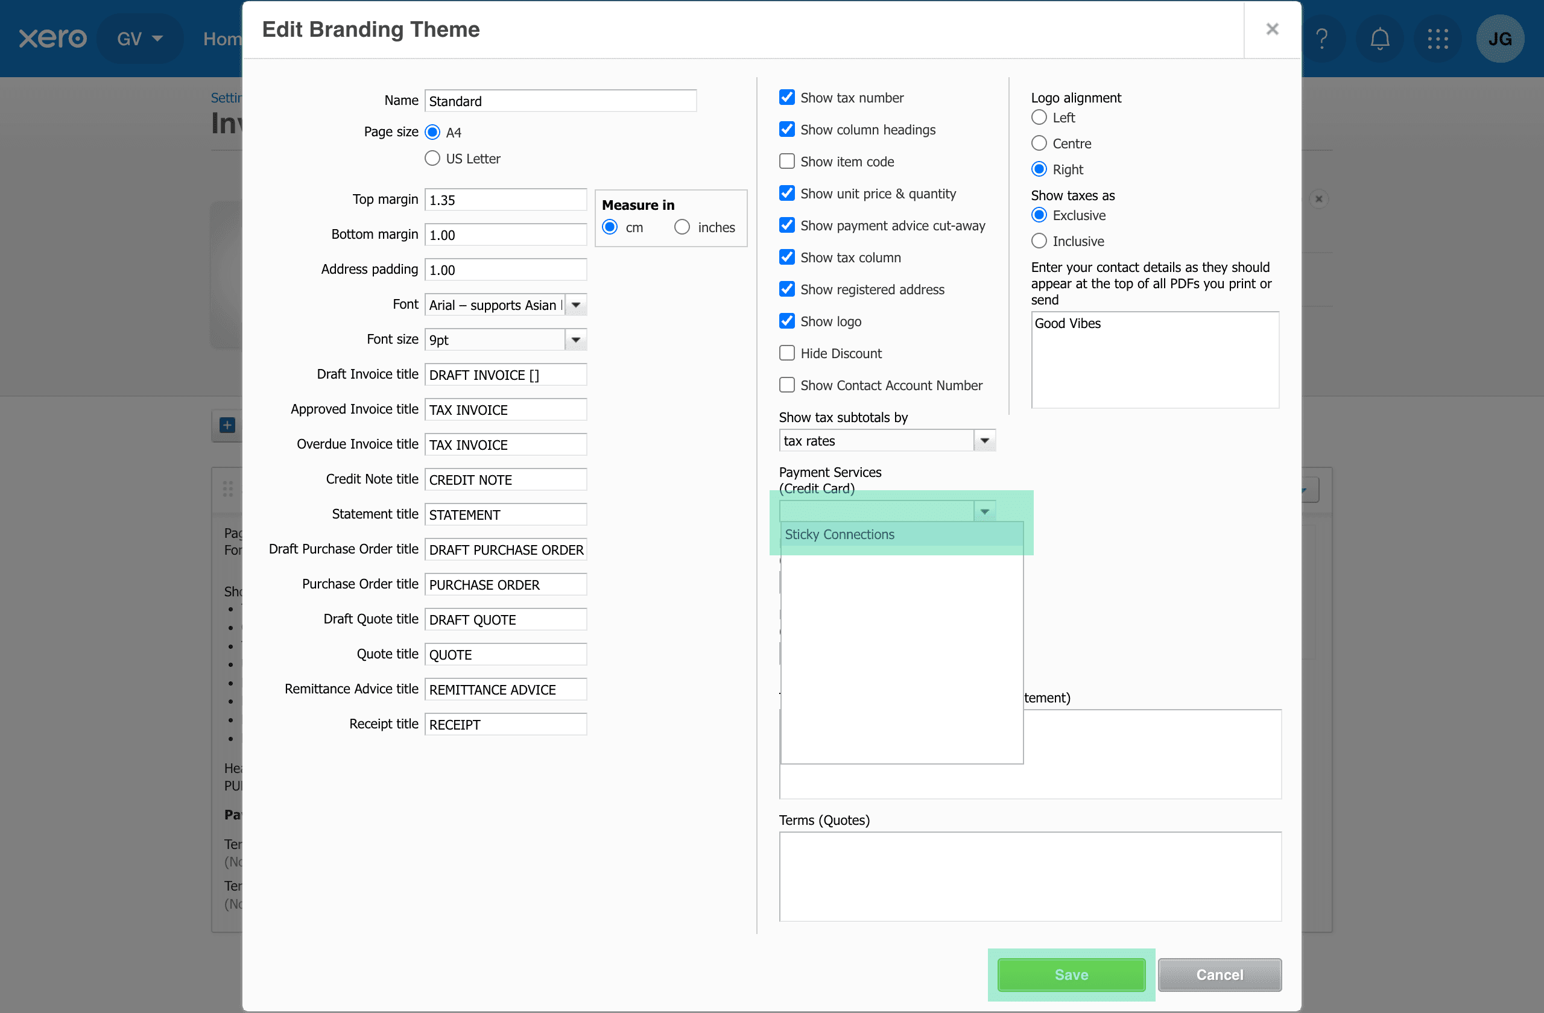This screenshot has height=1013, width=1544.
Task: Click into the Terms (Quotes) text area
Action: pos(1030,876)
